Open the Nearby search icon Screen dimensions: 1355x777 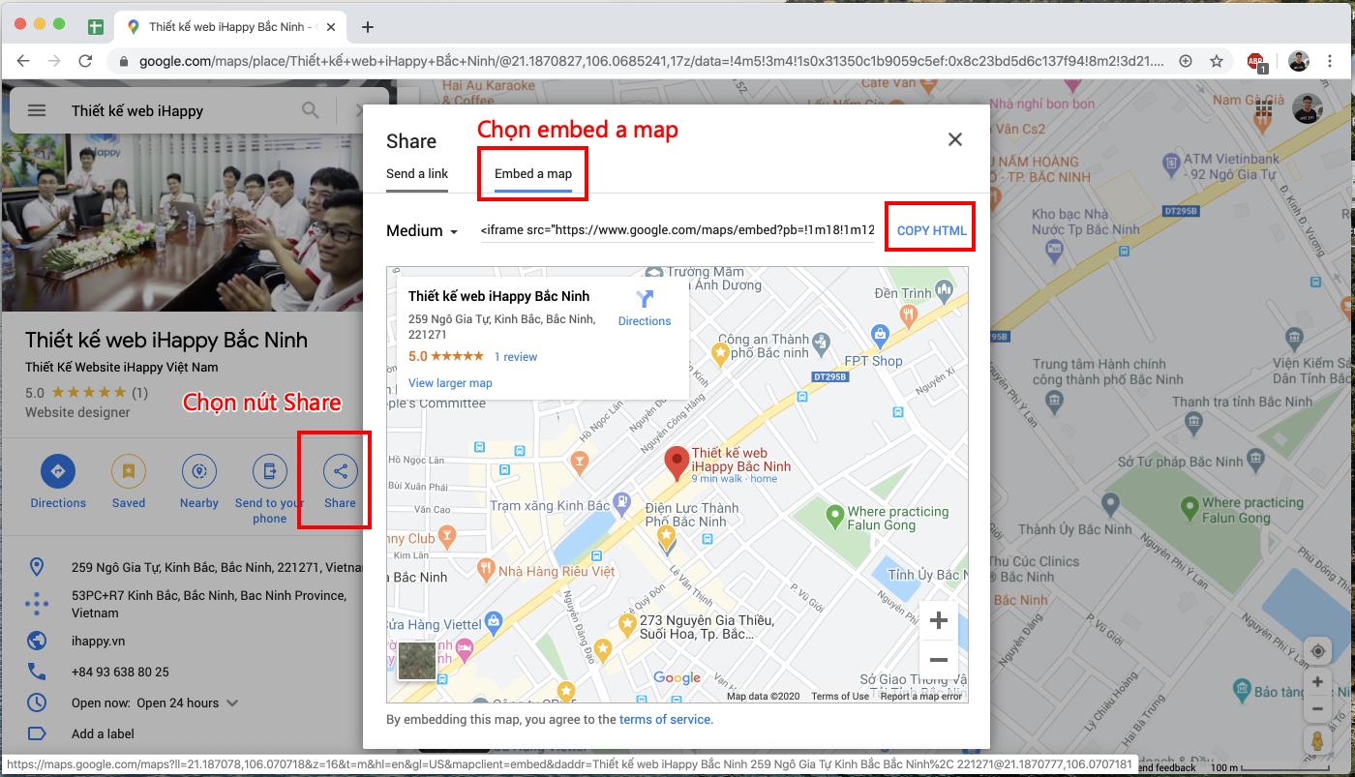pos(199,471)
